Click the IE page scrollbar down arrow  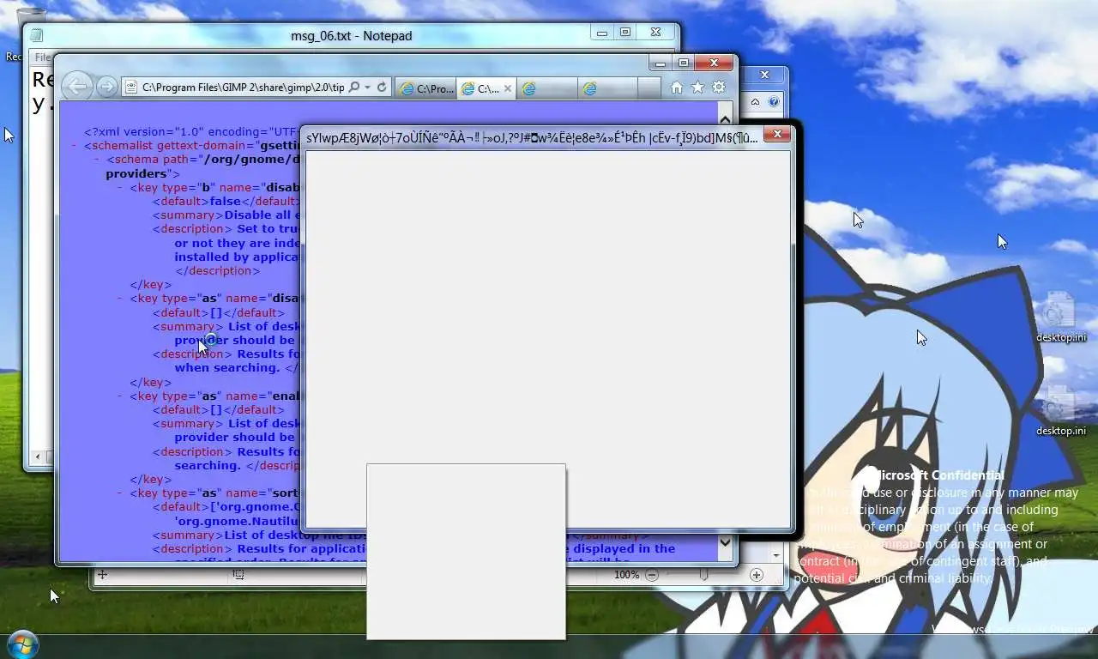pos(726,542)
